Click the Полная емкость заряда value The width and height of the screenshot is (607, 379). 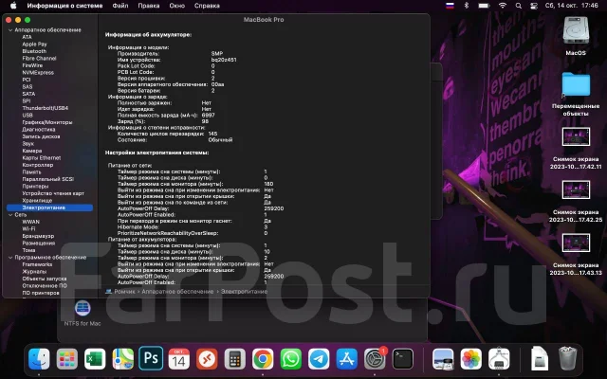(x=208, y=115)
